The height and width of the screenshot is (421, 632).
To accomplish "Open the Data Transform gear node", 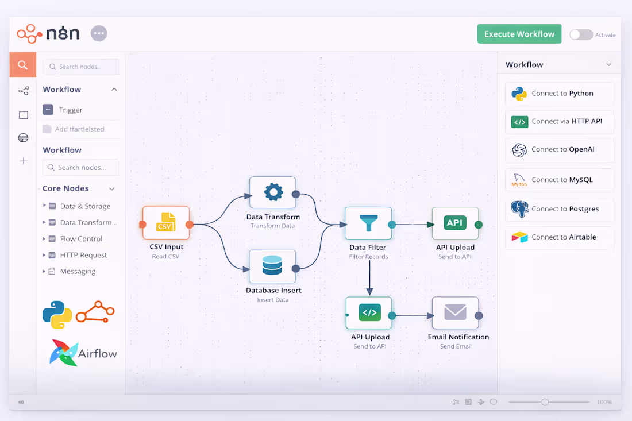I will 272,192.
